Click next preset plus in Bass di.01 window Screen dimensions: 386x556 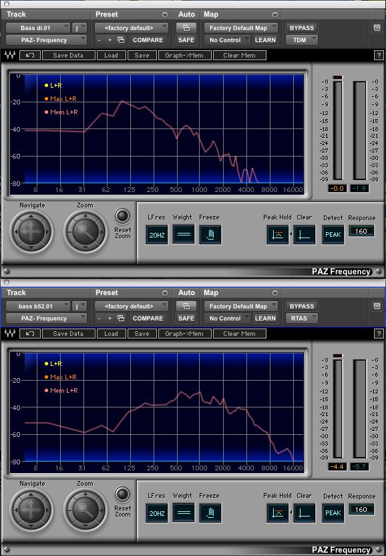click(x=110, y=40)
